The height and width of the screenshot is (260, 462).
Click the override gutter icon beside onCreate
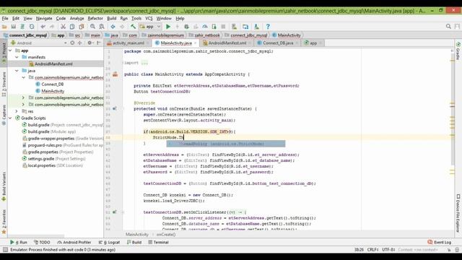click(x=115, y=109)
